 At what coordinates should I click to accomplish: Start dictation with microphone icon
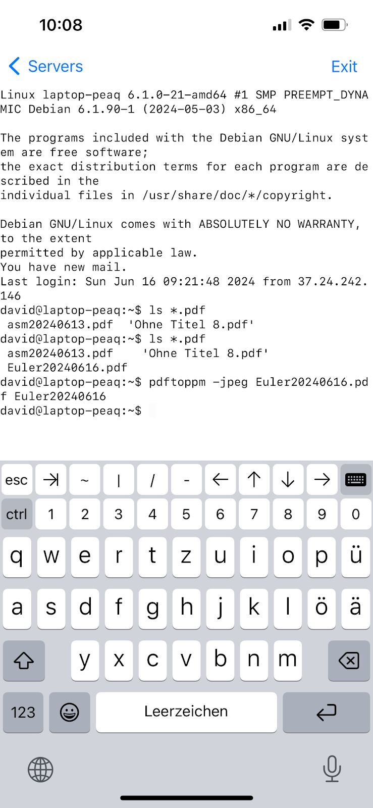[332, 769]
